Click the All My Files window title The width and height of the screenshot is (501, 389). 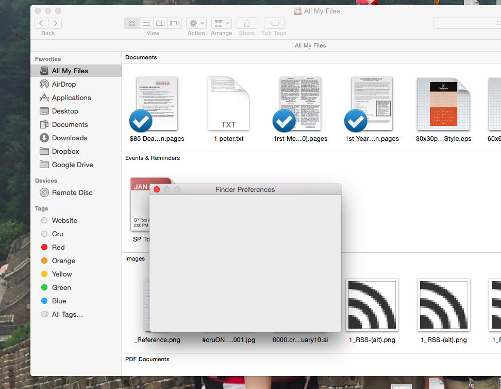(318, 11)
